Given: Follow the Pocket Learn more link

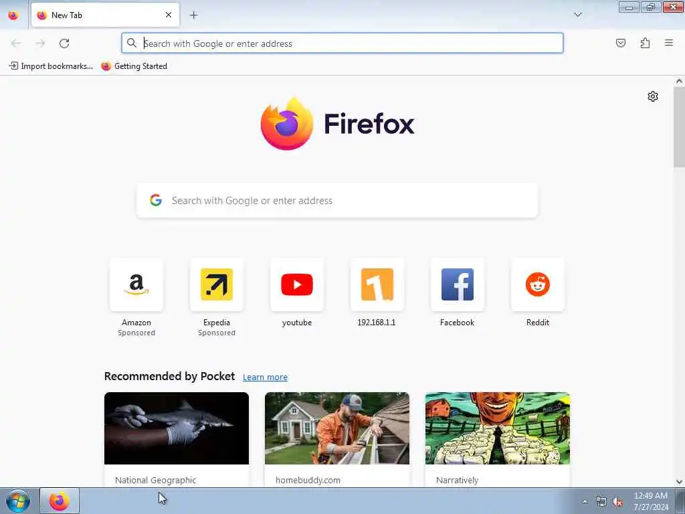Looking at the screenshot, I should click(265, 377).
